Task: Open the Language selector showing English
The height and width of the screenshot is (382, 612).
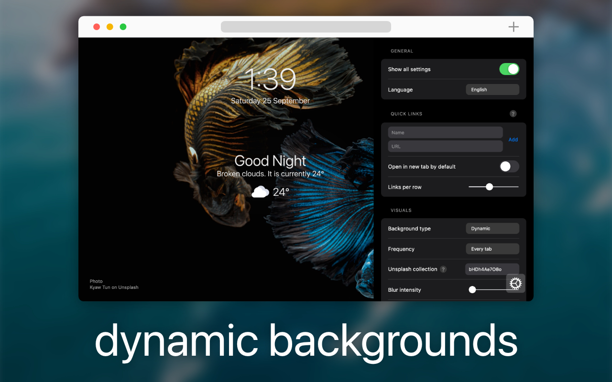Action: [492, 89]
